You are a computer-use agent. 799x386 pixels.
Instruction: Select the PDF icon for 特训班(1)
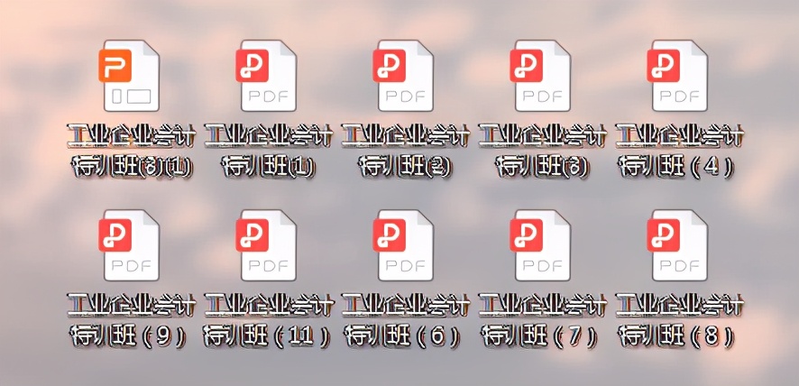[267, 76]
